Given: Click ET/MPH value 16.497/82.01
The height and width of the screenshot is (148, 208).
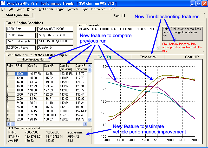Looking at the screenshot, I should point(33,137).
